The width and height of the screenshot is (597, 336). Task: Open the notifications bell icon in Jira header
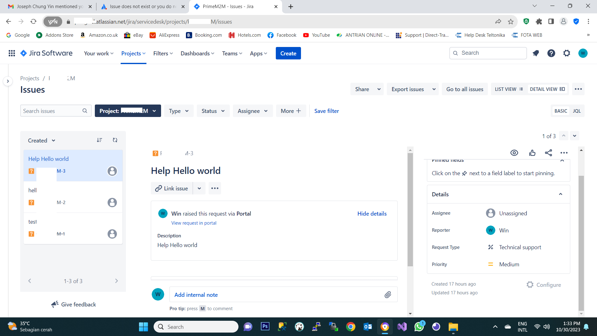535,53
